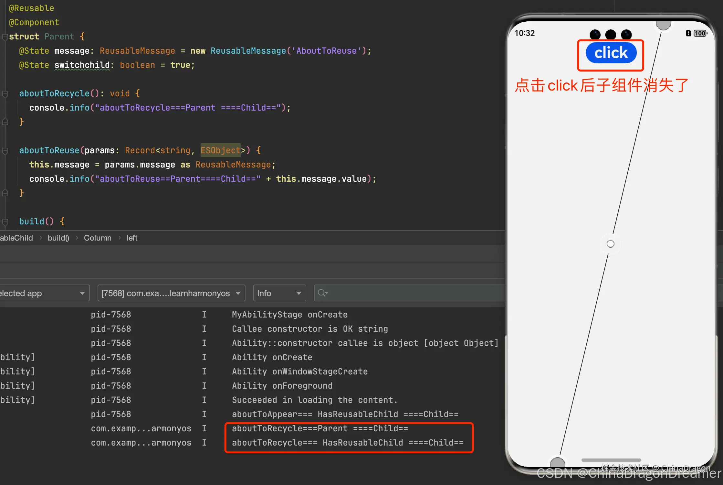Click the fold-end marker closing aboutToReuse
Viewport: 723px width, 485px height.
5,193
